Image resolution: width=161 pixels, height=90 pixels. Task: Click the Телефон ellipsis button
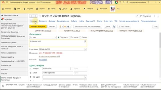pyautogui.click(x=72, y=69)
